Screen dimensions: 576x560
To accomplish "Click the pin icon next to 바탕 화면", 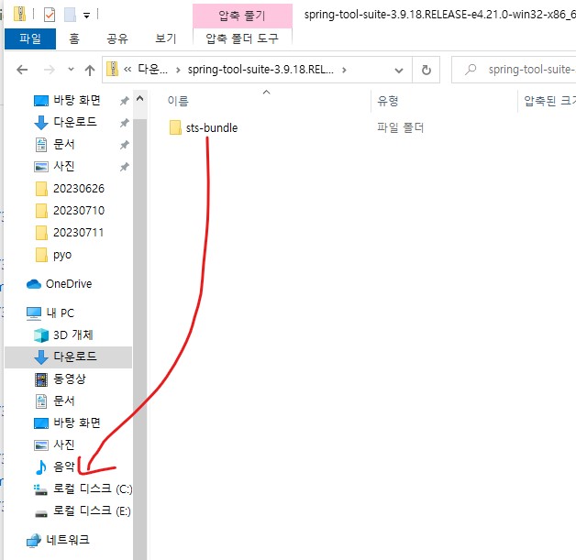I will [125, 101].
